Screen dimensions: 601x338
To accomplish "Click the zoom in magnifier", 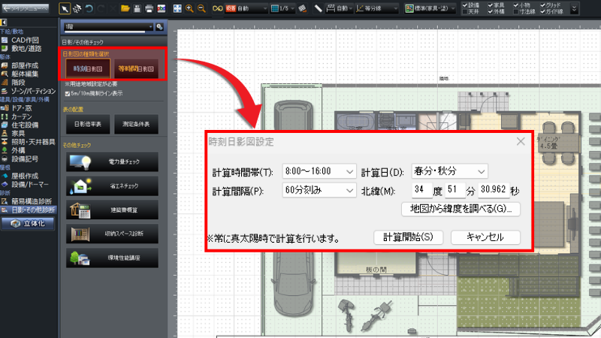I will (x=189, y=8).
